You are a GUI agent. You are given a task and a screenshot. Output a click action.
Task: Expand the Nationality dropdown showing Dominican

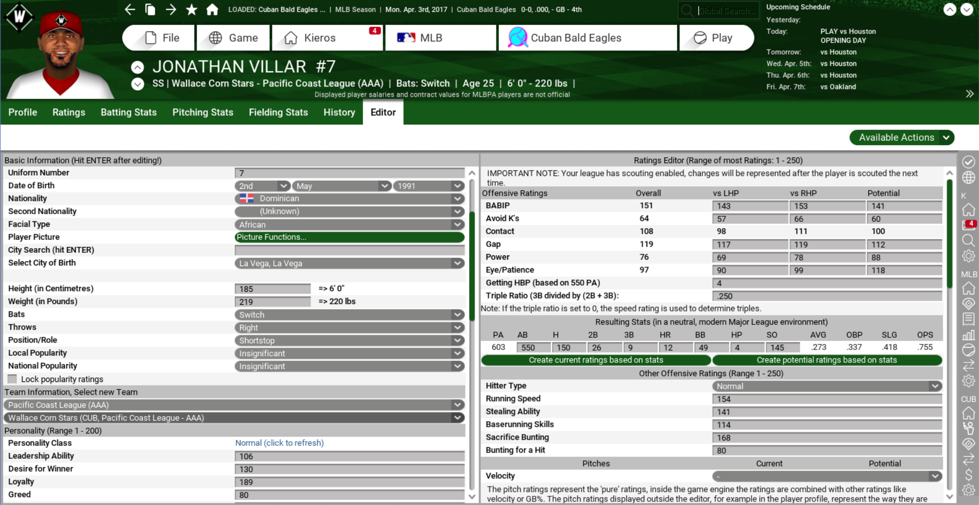349,199
